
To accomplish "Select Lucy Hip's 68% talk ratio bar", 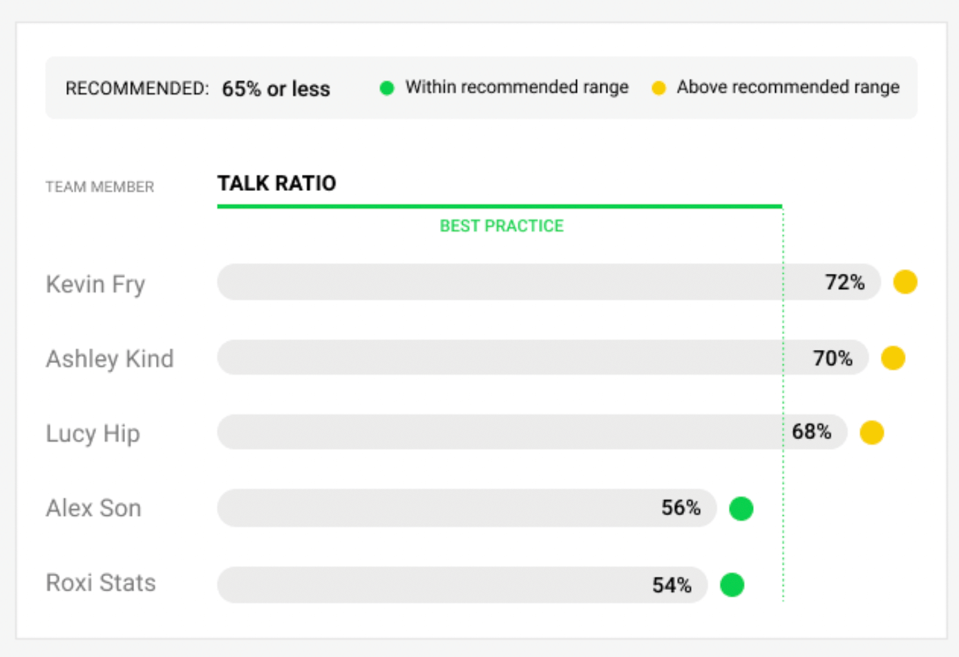I will point(532,432).
